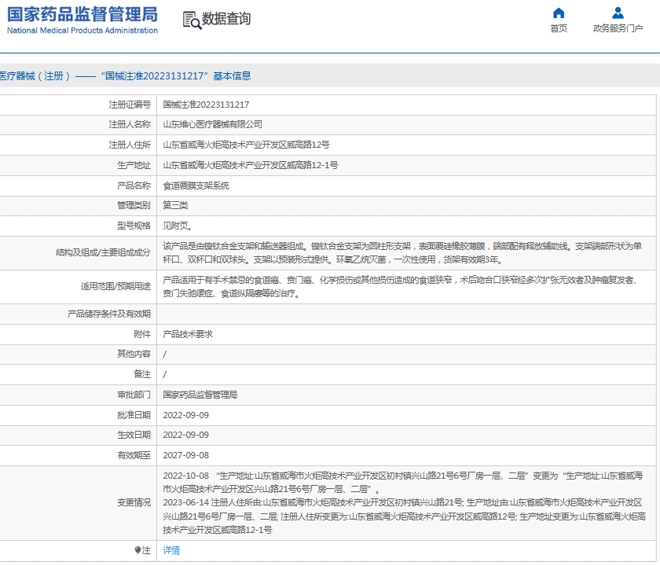
Task: Click the 产品储存条件及有效期 label
Action: tap(109, 314)
